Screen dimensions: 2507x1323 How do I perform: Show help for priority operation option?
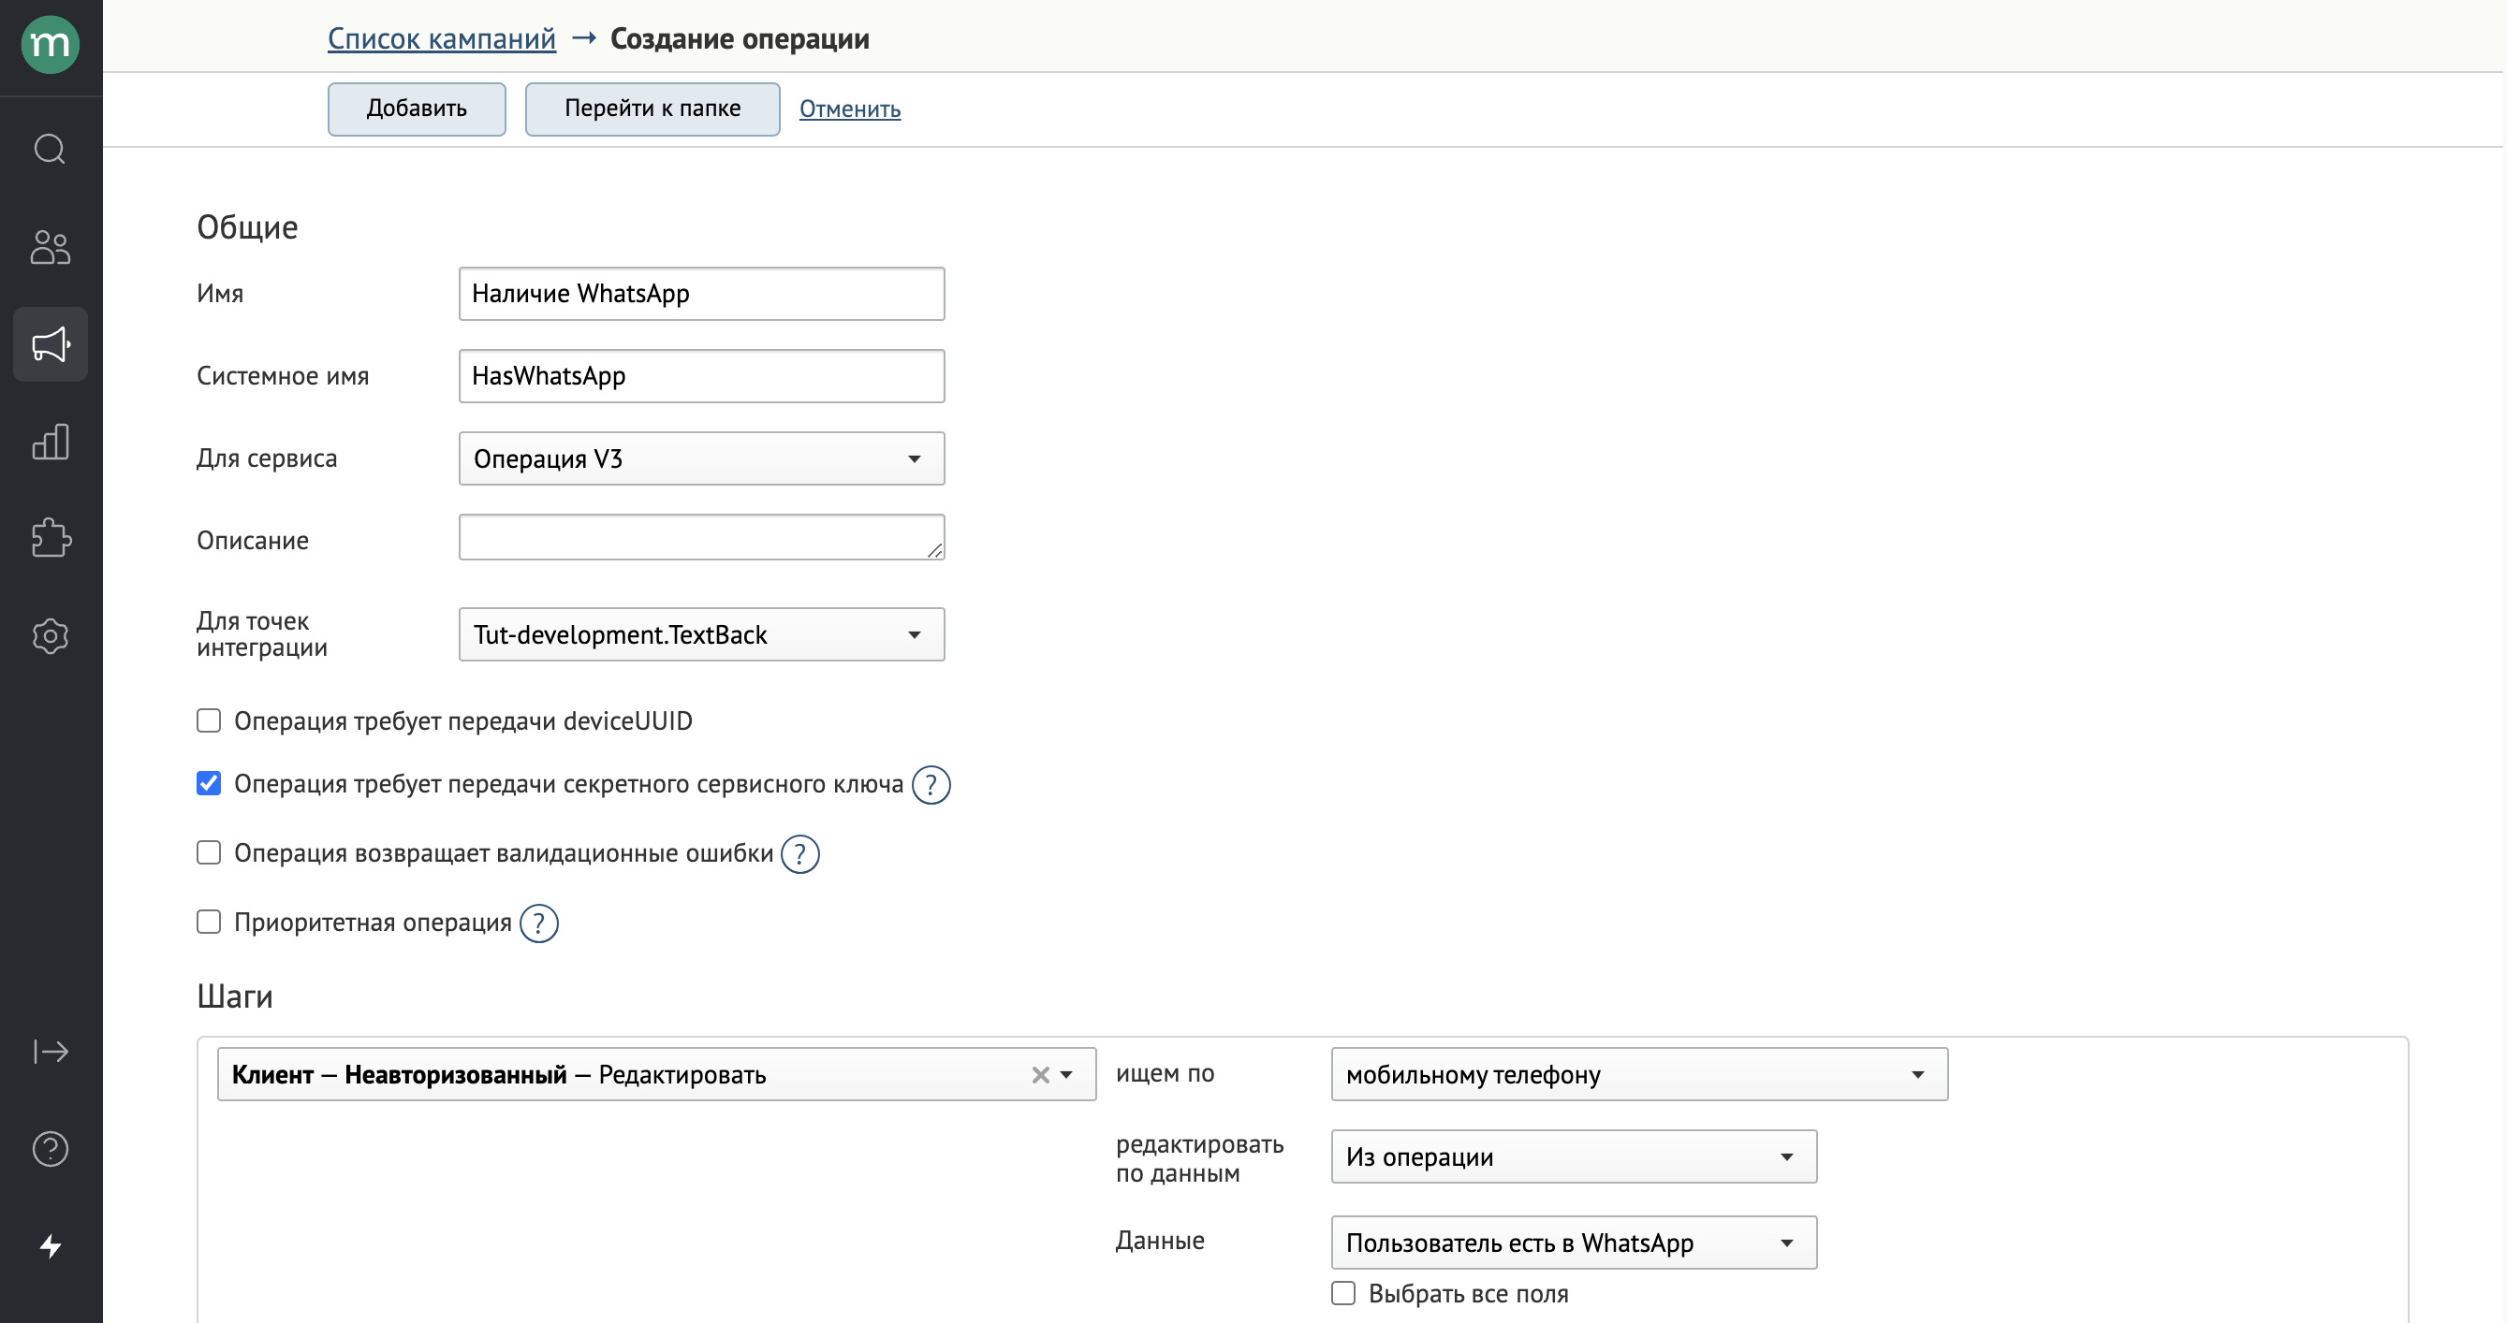(539, 923)
